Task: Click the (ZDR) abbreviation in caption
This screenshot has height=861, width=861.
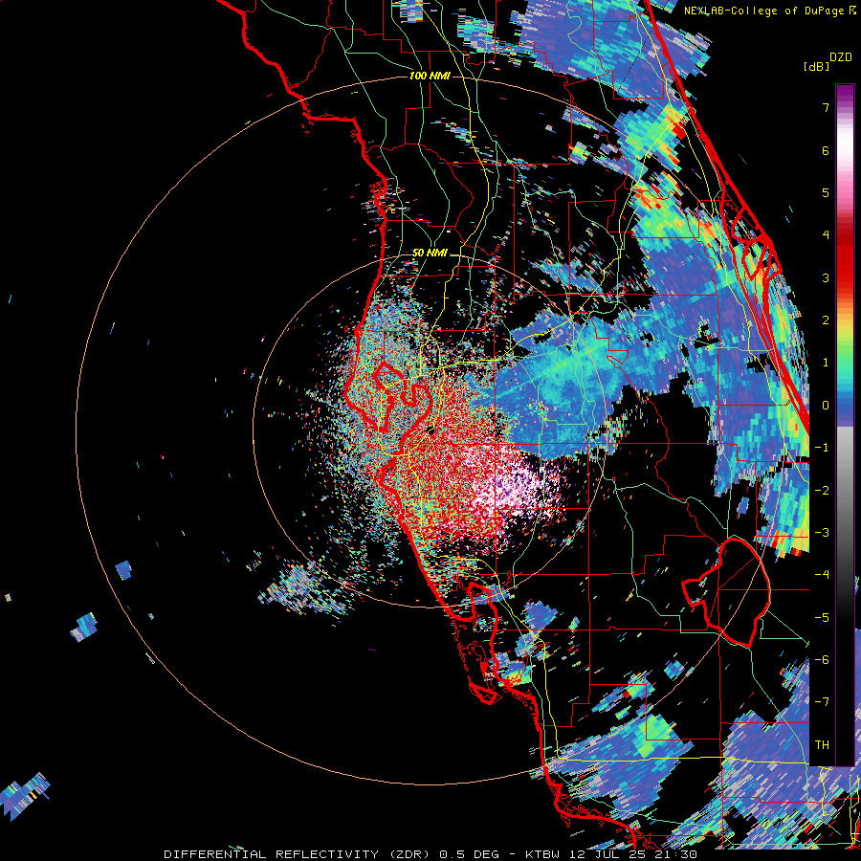Action: pos(409,854)
